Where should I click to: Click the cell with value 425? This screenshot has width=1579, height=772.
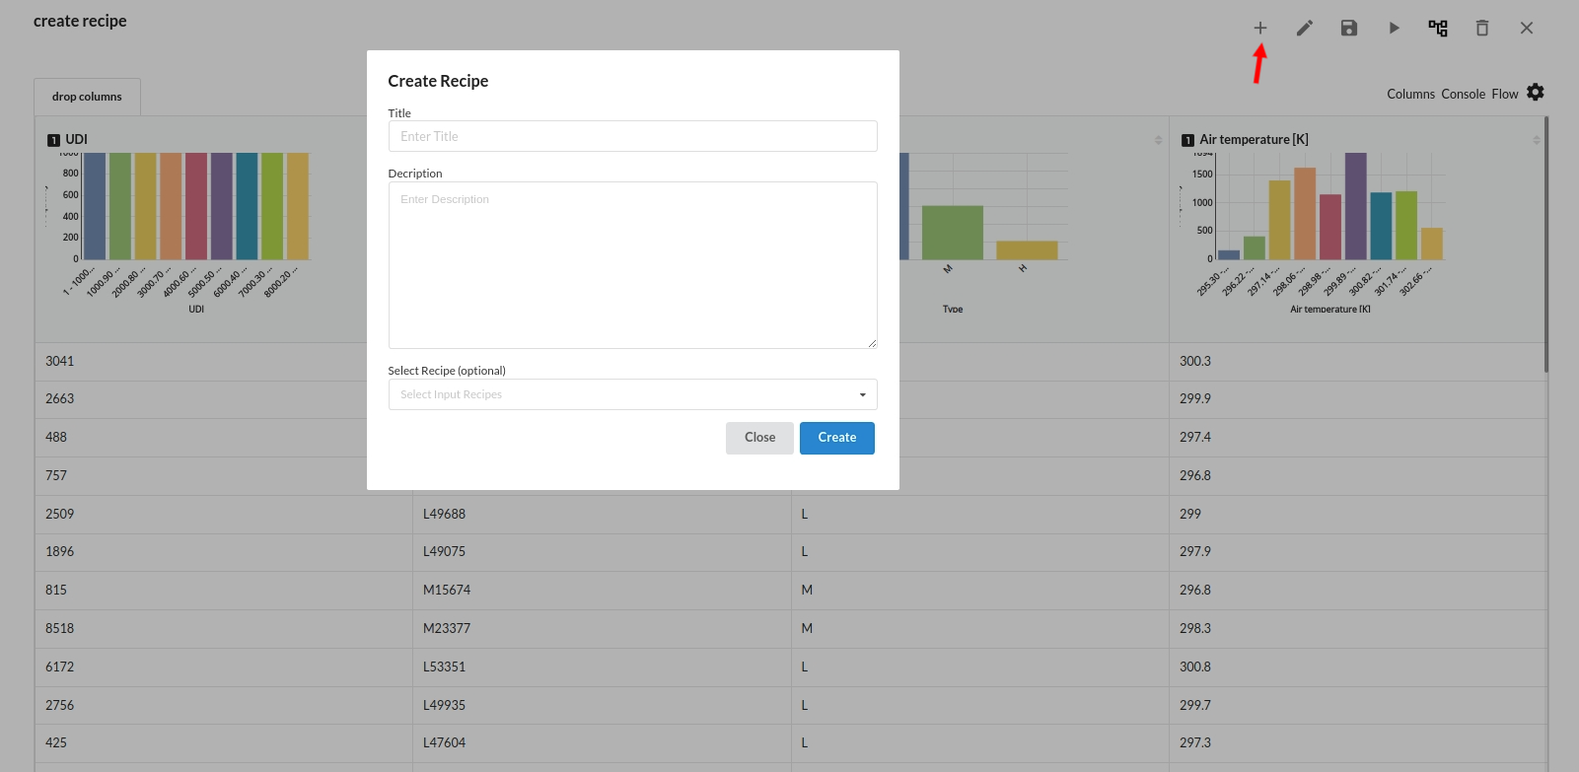pos(223,742)
